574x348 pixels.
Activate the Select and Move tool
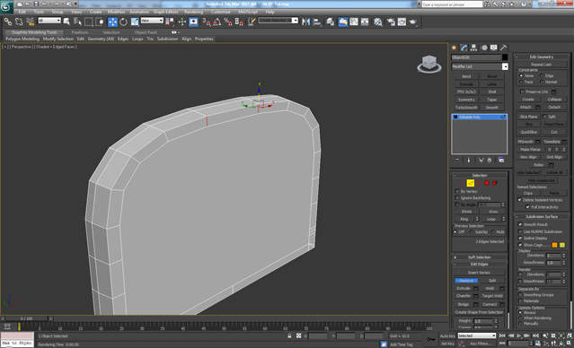click(112, 22)
